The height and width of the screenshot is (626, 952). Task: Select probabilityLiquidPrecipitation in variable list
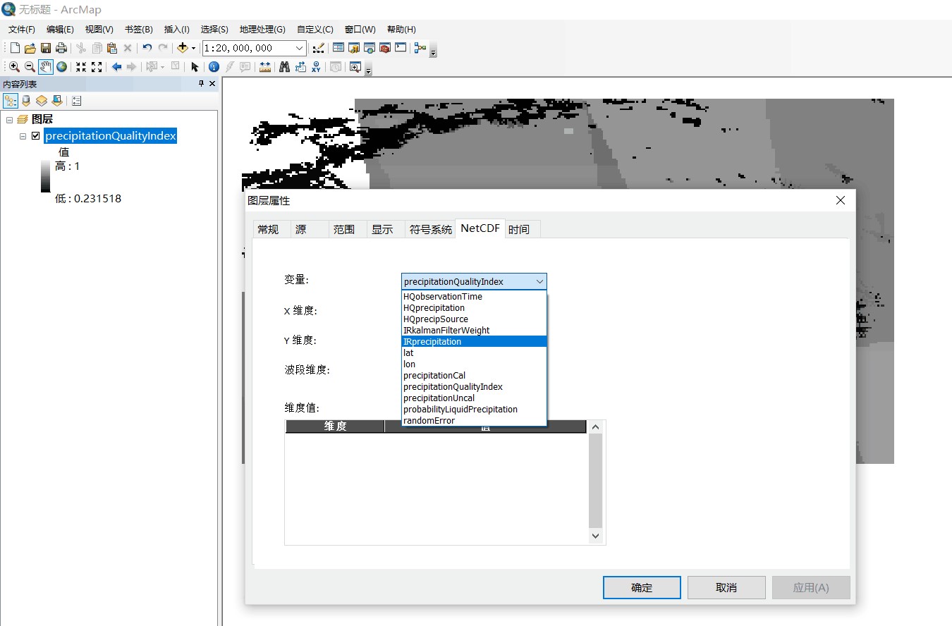474,409
